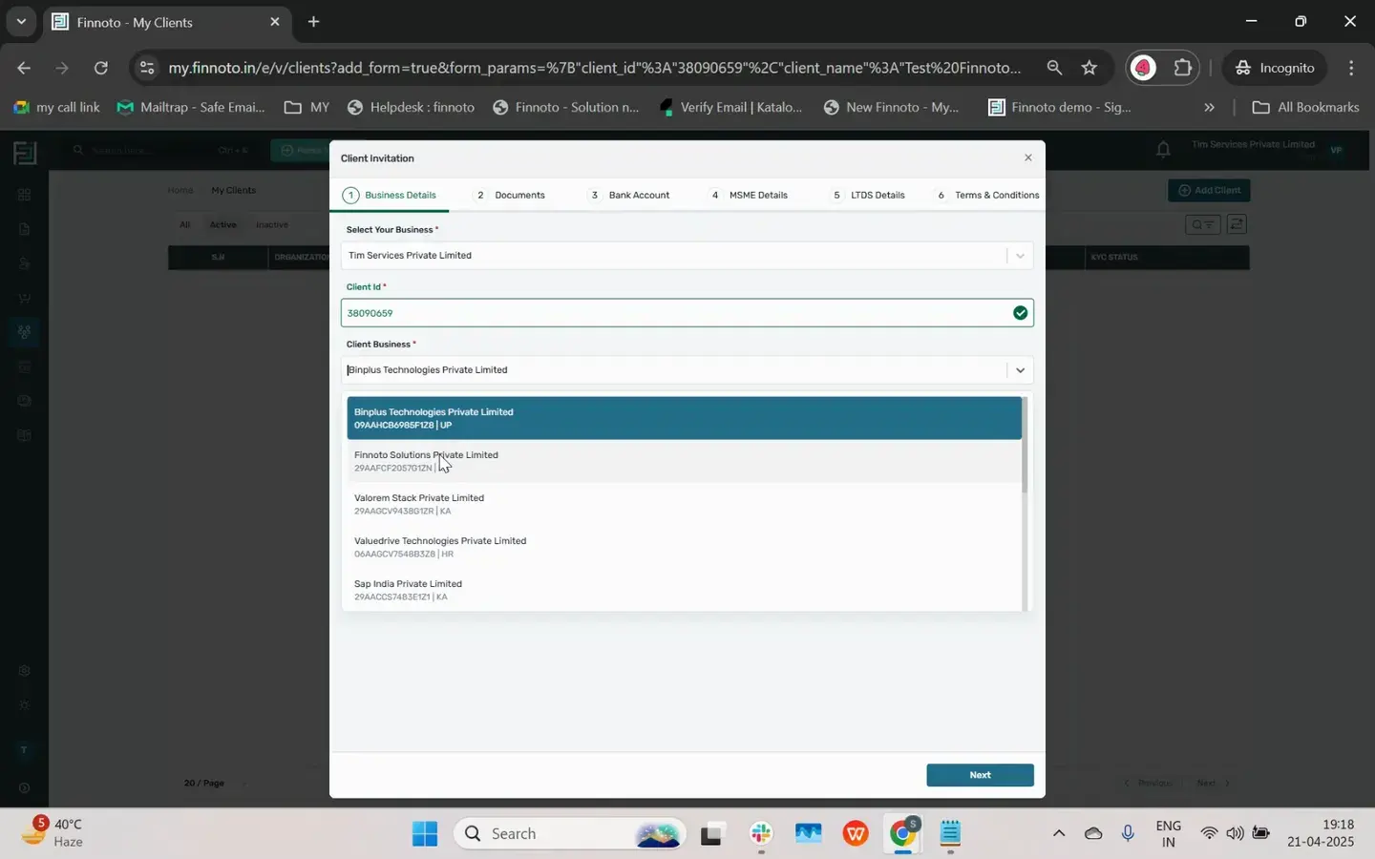Open Chrome's three-dot menu
This screenshot has height=859, width=1375.
tap(1351, 68)
